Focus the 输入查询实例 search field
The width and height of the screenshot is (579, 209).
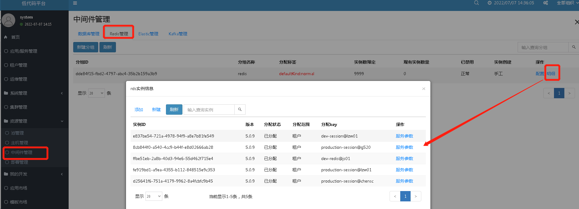[x=209, y=110]
